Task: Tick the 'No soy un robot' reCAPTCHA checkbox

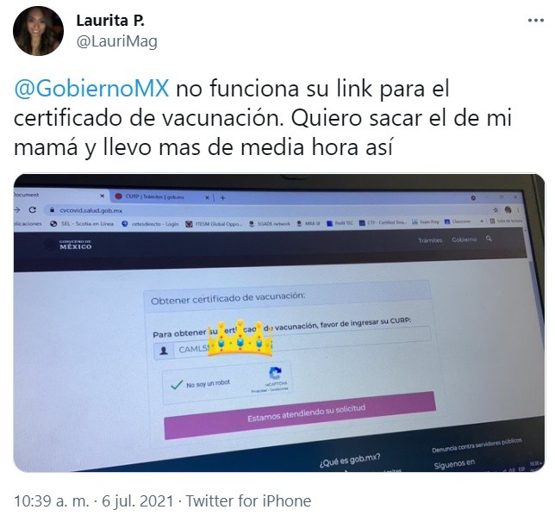Action: coord(177,385)
